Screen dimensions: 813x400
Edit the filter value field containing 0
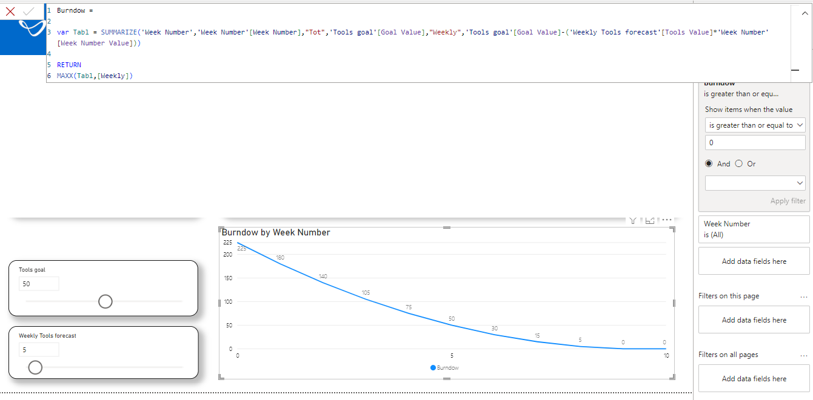coord(755,143)
